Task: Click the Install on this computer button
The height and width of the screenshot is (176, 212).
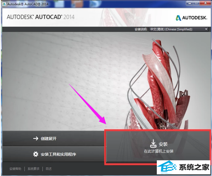Action: pos(158,147)
